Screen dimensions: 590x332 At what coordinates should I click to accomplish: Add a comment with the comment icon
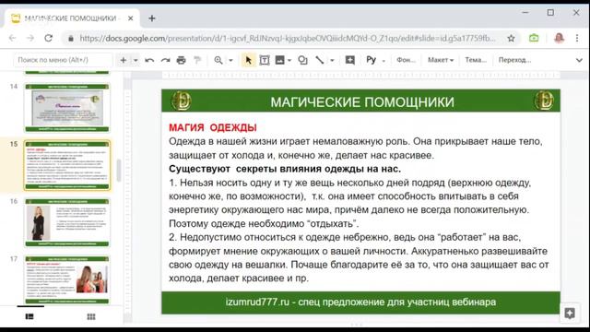point(350,60)
